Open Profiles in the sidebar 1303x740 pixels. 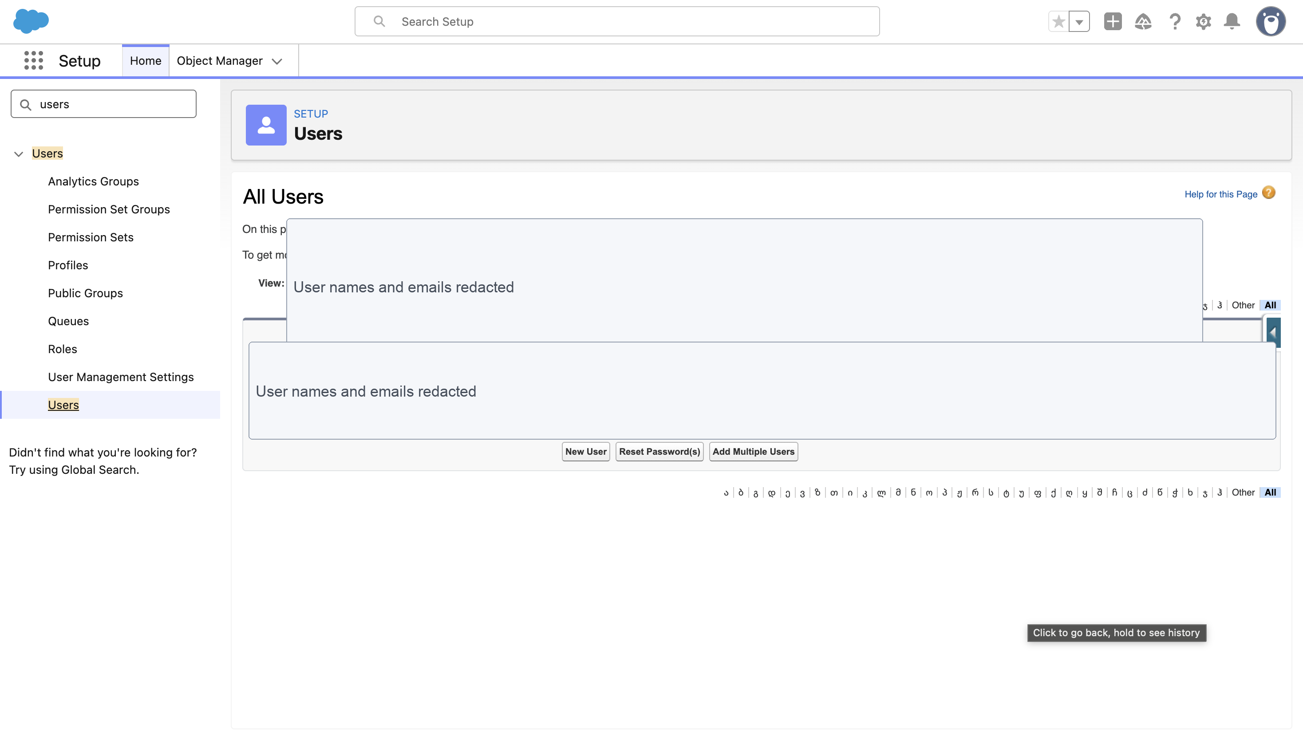[67, 265]
